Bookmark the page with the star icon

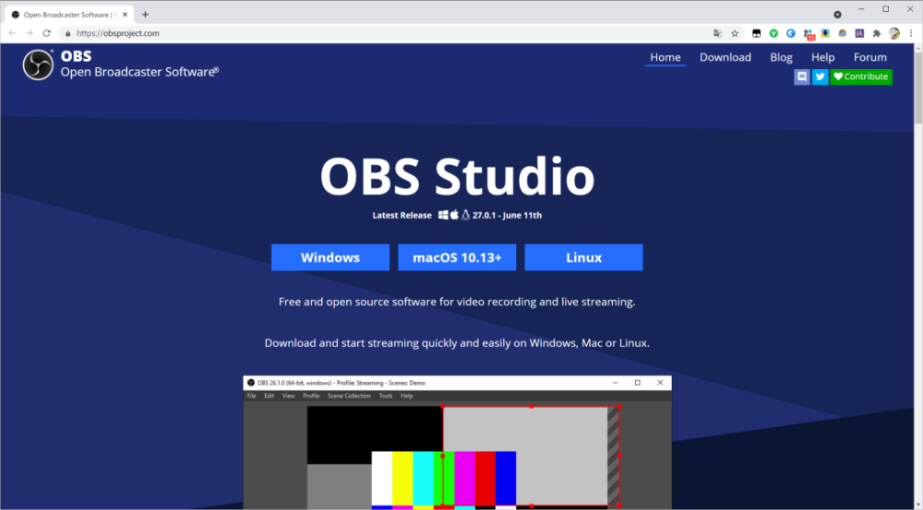735,33
